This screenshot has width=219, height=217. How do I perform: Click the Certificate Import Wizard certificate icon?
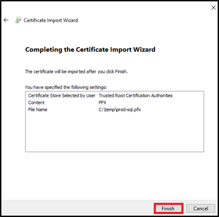coord(18,20)
